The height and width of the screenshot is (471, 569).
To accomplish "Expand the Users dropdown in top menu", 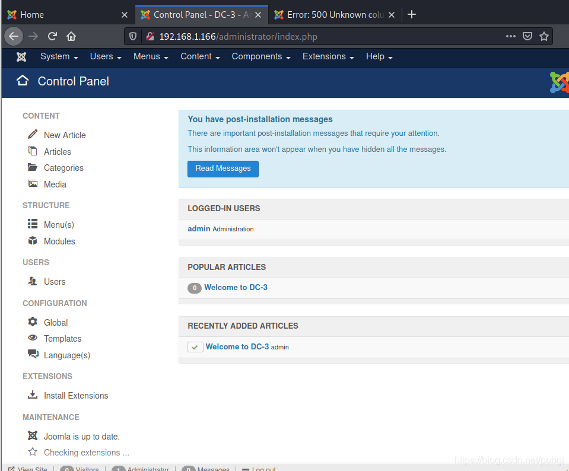I will (x=106, y=56).
